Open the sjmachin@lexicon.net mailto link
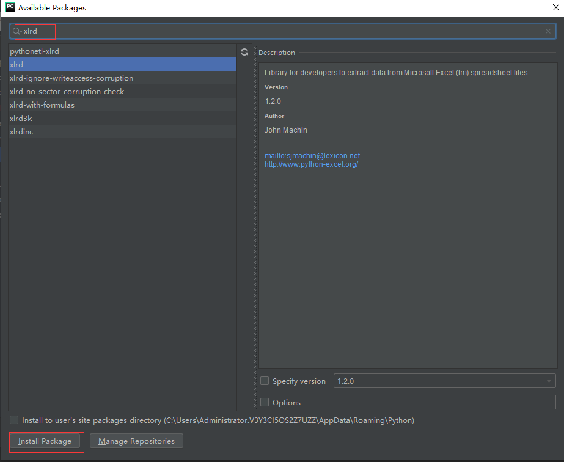Screen dimensions: 564x462 pyautogui.click(x=312, y=156)
